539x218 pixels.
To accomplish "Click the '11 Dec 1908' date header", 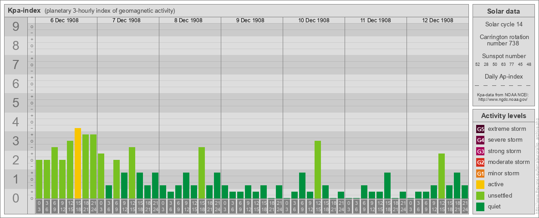I will point(376,20).
